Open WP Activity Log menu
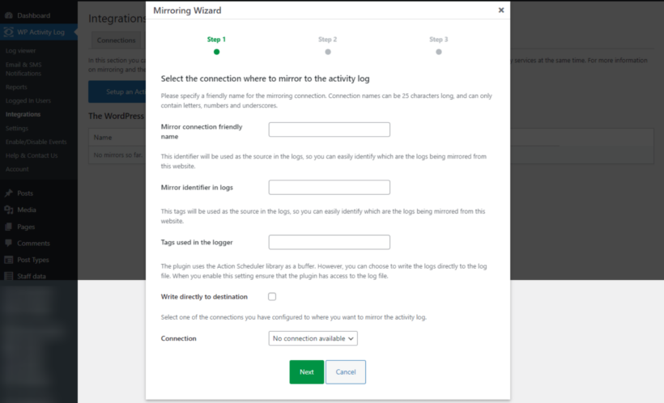 point(40,32)
